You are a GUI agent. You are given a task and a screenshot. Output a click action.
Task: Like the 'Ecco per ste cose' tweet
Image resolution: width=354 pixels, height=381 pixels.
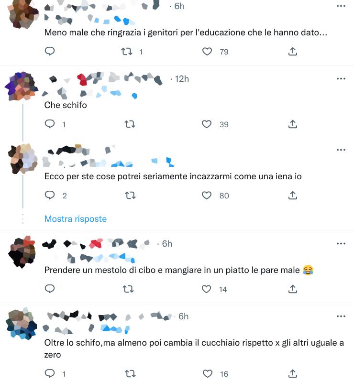click(x=207, y=196)
